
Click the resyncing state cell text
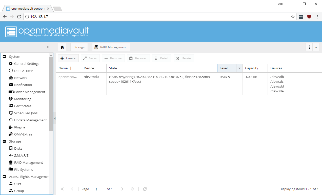click(159, 79)
